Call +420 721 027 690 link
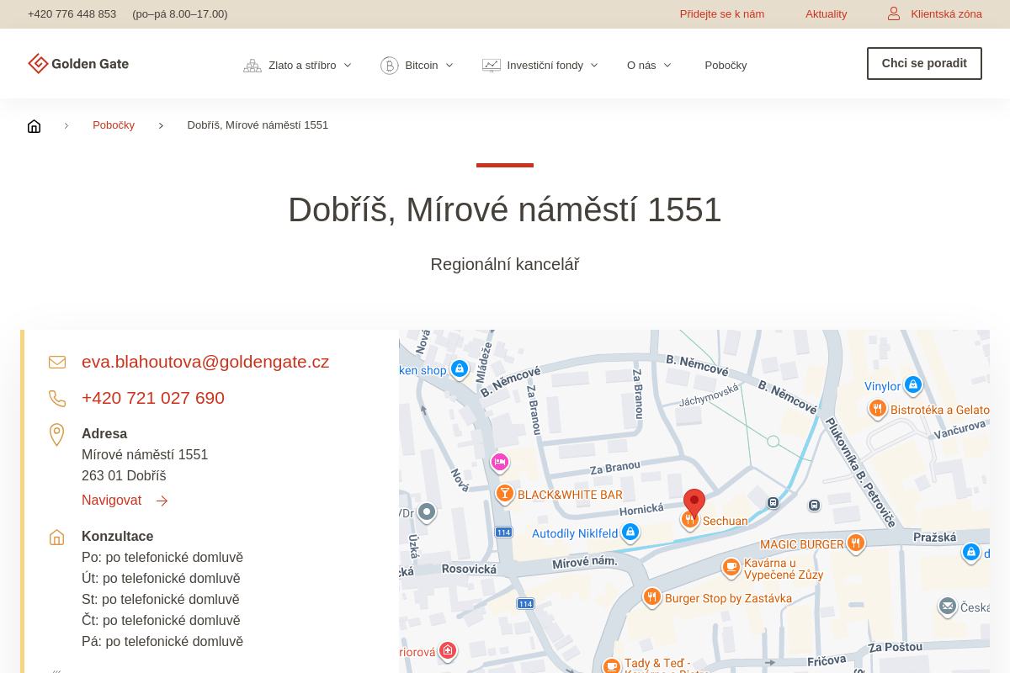 [153, 398]
